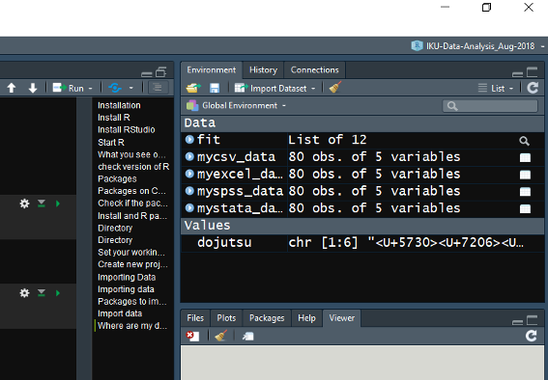548x380 pixels.
Task: Run current chunk green arrow in lower chunk
Action: coord(58,293)
